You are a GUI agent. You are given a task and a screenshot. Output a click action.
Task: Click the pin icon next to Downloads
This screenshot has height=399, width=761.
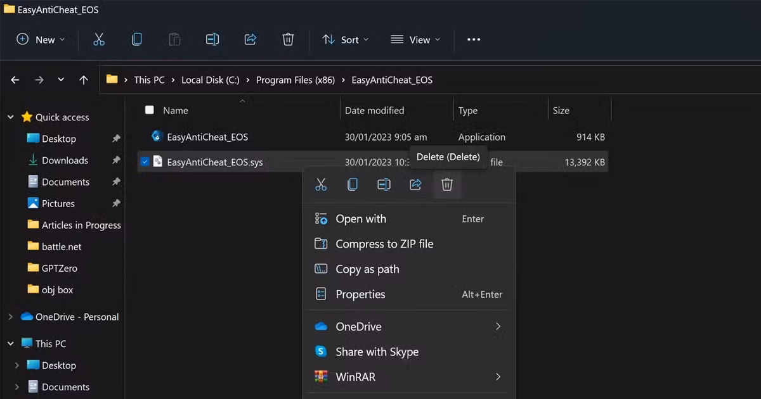coord(116,160)
